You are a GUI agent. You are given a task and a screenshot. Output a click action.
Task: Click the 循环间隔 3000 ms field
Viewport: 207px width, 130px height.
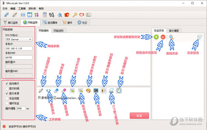[x=21, y=109]
